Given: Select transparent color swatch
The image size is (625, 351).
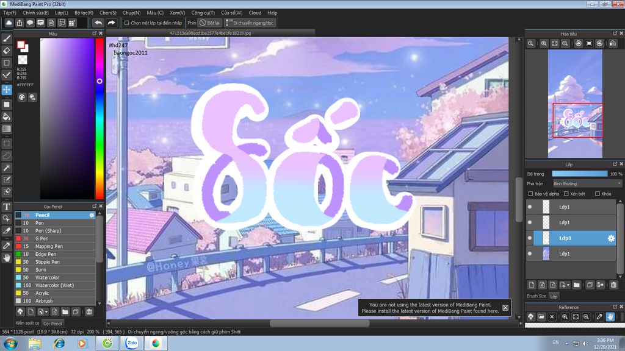Looking at the screenshot, I should click(x=23, y=60).
